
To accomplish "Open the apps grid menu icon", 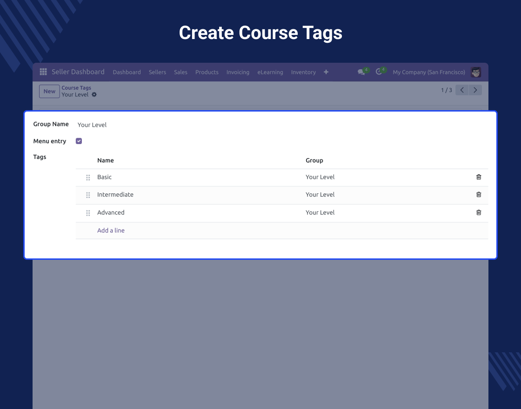I will point(43,72).
